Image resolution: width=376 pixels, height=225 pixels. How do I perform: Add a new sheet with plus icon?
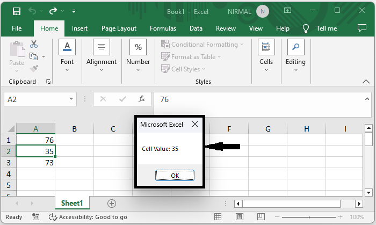[x=112, y=204]
